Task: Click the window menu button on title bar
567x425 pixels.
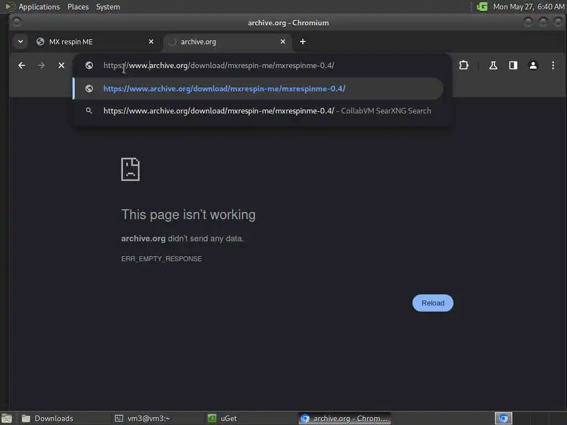Action: click(17, 22)
